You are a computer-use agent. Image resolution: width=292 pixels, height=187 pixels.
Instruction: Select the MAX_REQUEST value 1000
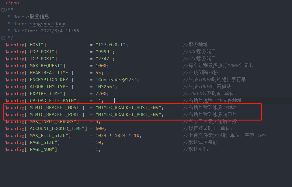click(x=101, y=66)
